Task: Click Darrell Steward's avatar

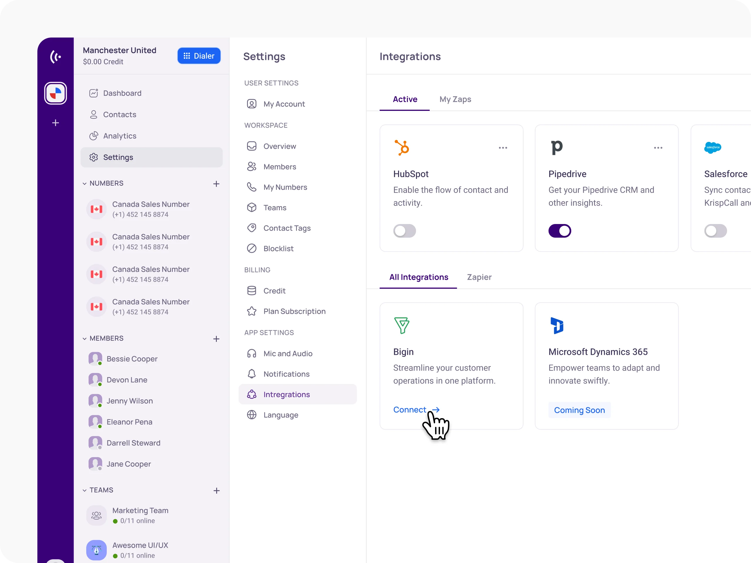Action: point(95,443)
